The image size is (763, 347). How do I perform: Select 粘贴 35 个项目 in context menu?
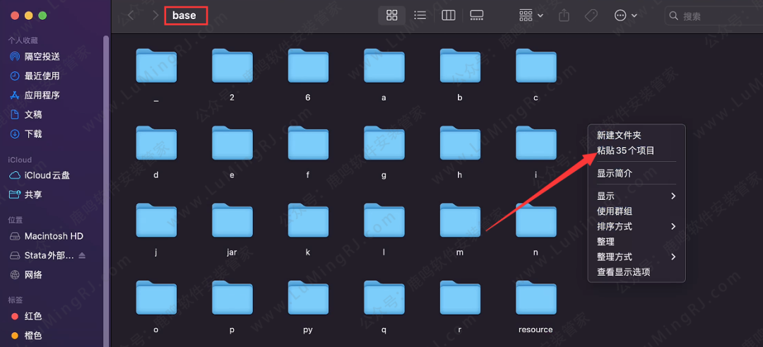tap(625, 150)
